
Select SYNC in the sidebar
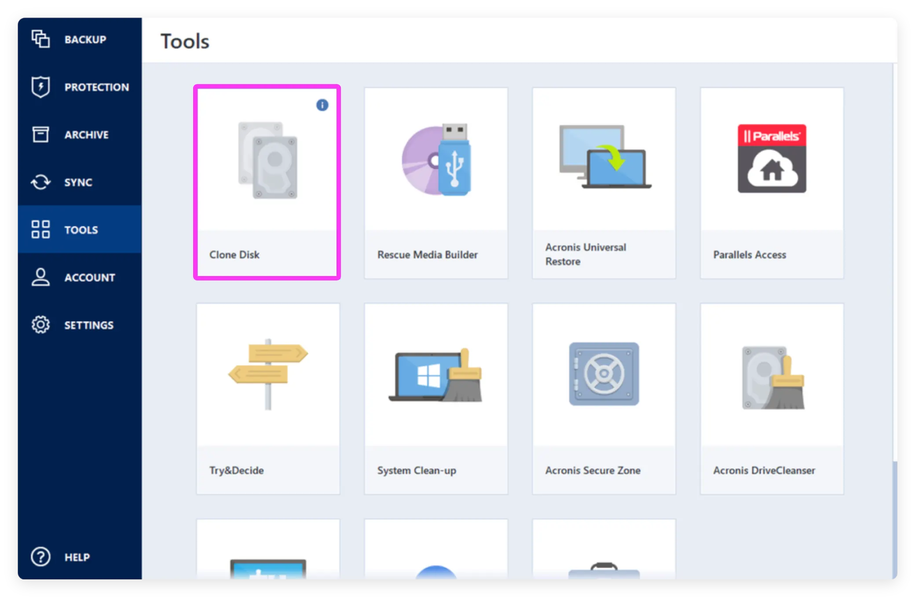tap(80, 182)
